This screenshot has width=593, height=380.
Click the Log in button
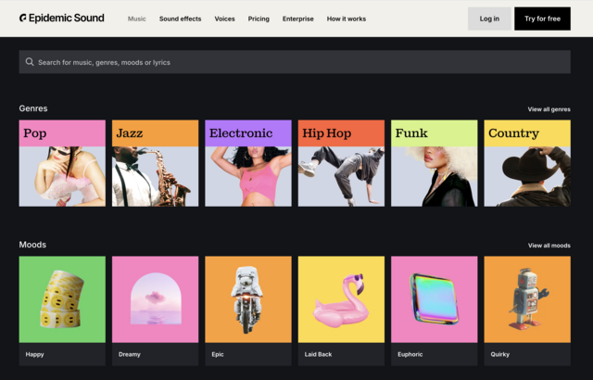pos(489,19)
